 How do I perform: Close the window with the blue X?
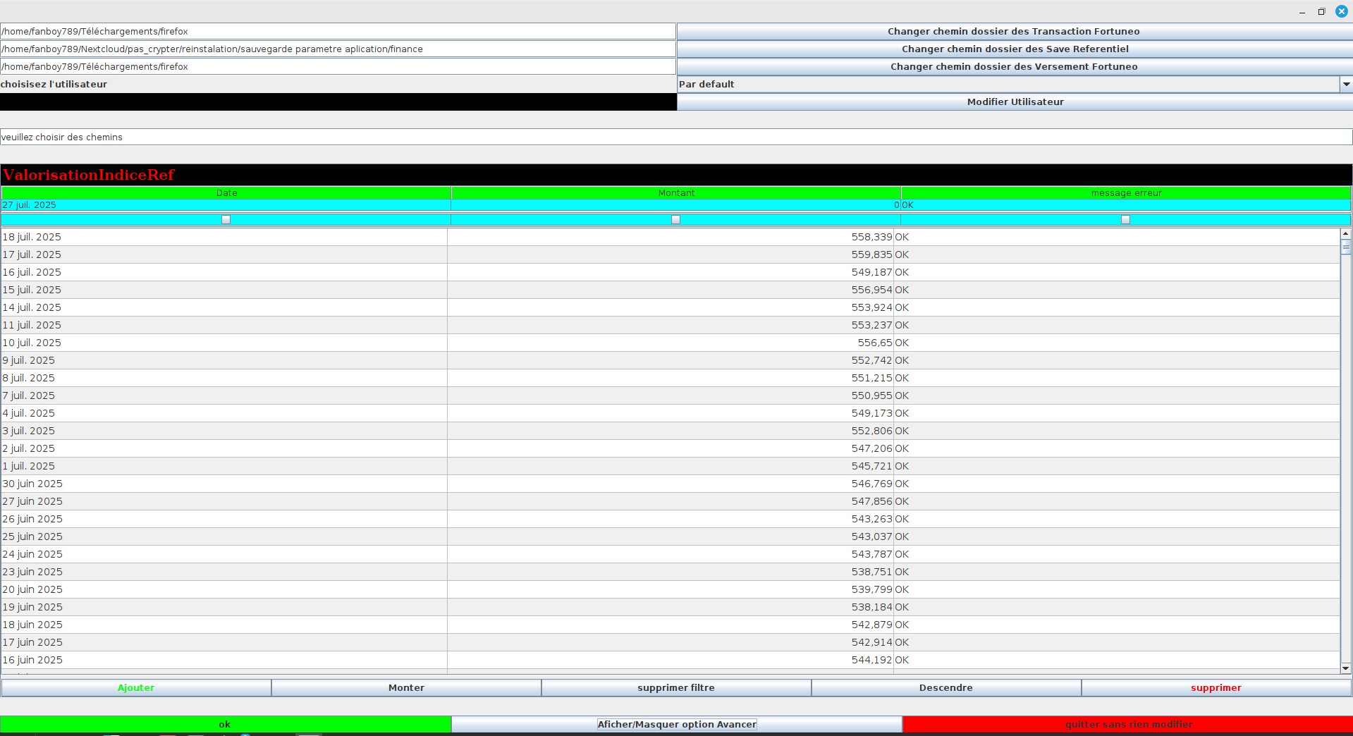[1341, 11]
